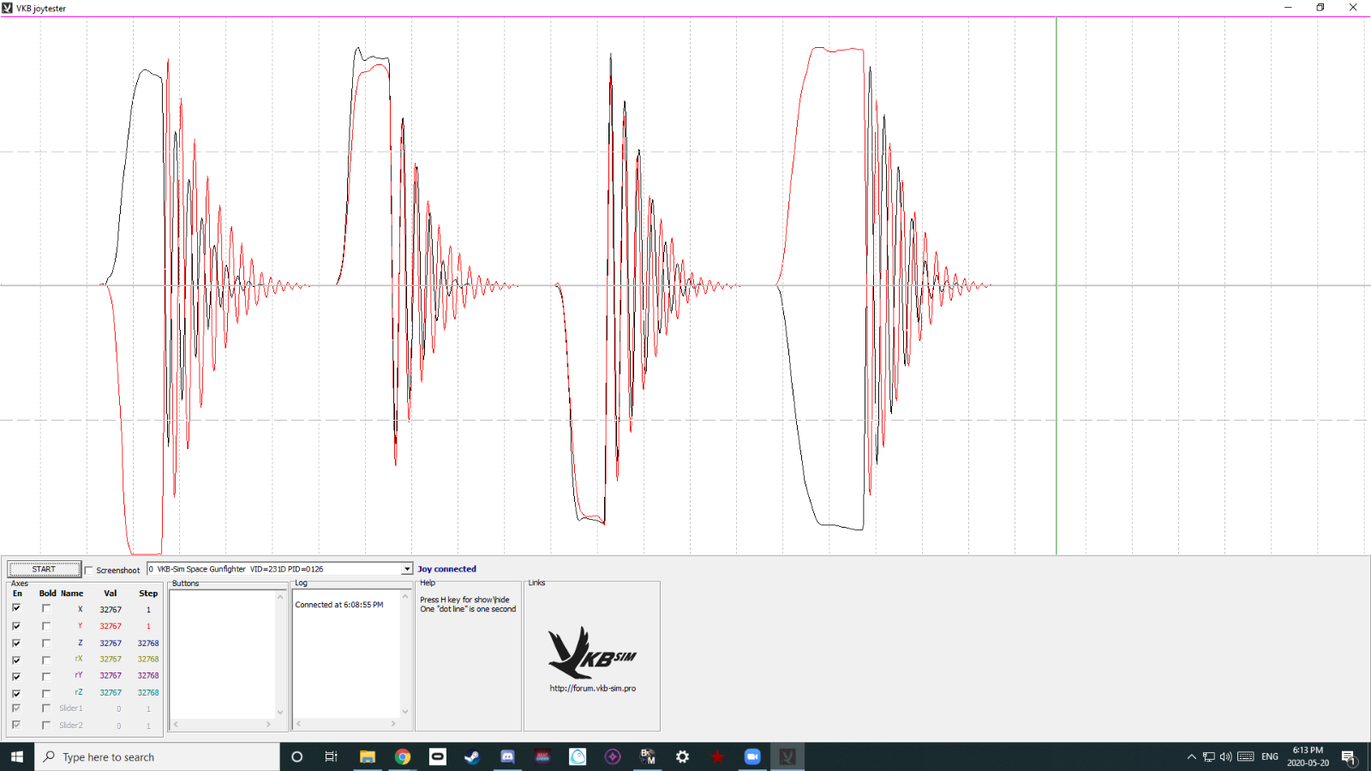Click the VKB joytester taskbar icon

coord(787,756)
